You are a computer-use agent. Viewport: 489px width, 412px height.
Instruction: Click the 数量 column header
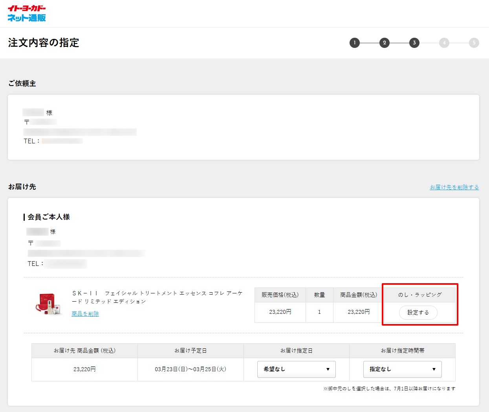[x=319, y=295]
